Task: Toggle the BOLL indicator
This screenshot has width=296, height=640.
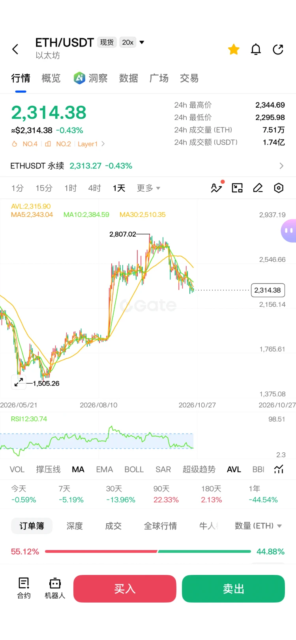Action: (x=134, y=469)
